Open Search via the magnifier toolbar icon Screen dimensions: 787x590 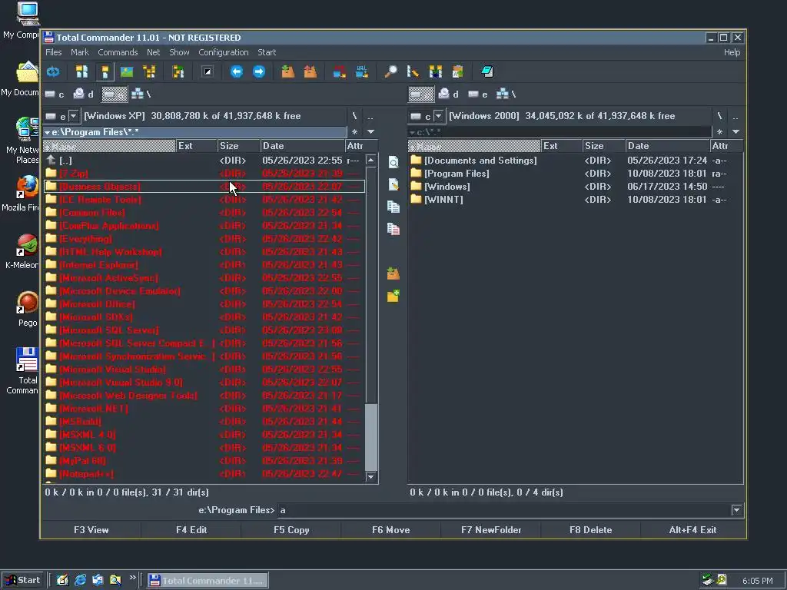[390, 71]
